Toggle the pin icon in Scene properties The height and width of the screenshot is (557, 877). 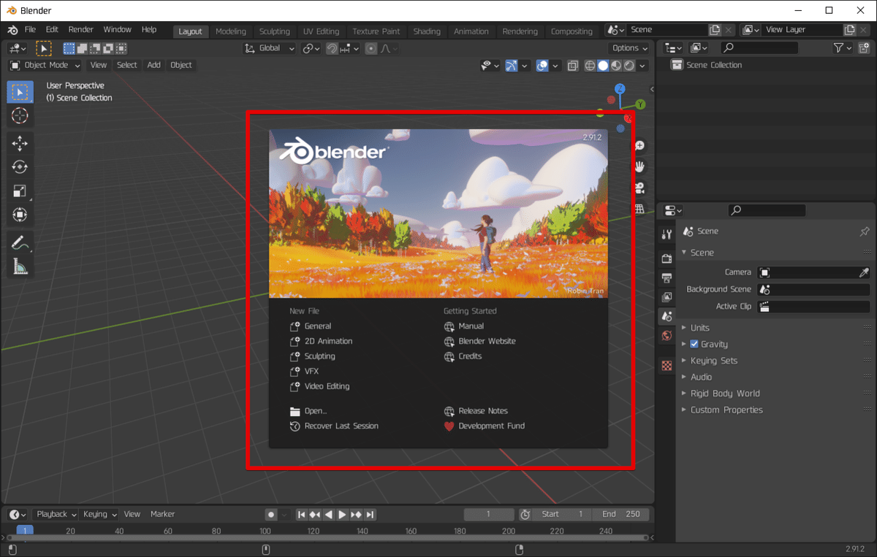[864, 231]
